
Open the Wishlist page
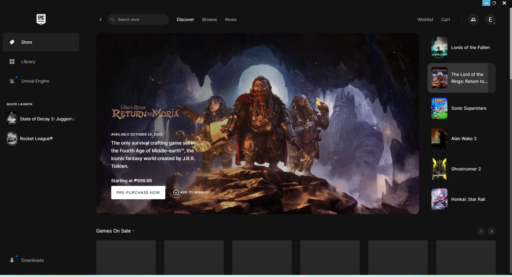425,19
